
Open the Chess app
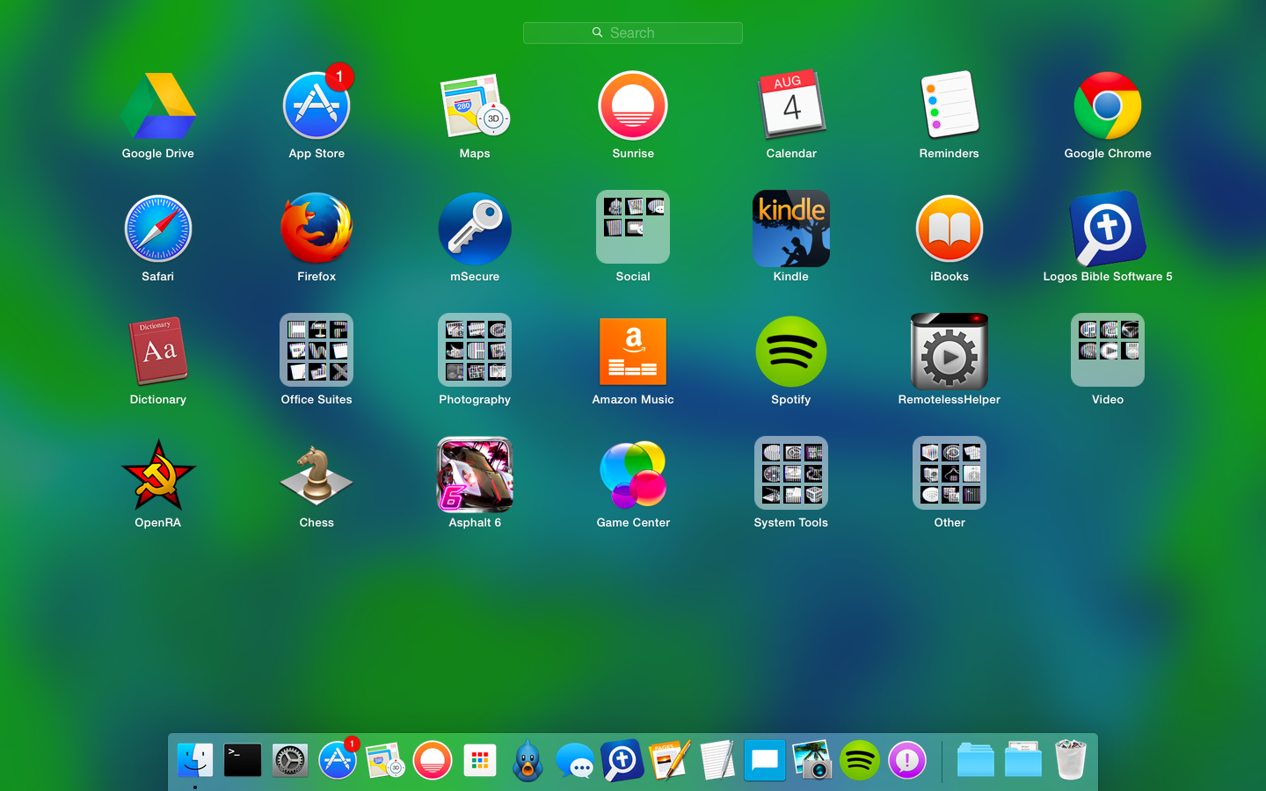pyautogui.click(x=316, y=475)
